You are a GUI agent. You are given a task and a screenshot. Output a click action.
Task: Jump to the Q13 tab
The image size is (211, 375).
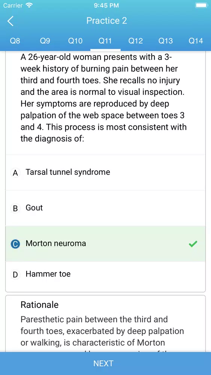point(166,41)
